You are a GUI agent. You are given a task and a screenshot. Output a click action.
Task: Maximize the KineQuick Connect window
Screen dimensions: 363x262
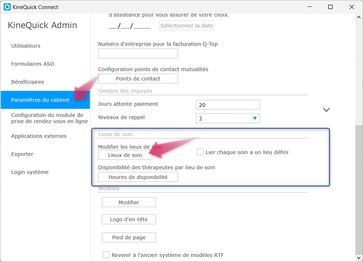point(330,7)
